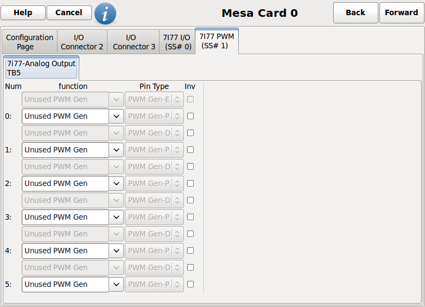The image size is (425, 307).
Task: Open the I/O Connector 3 tab
Action: (134, 42)
